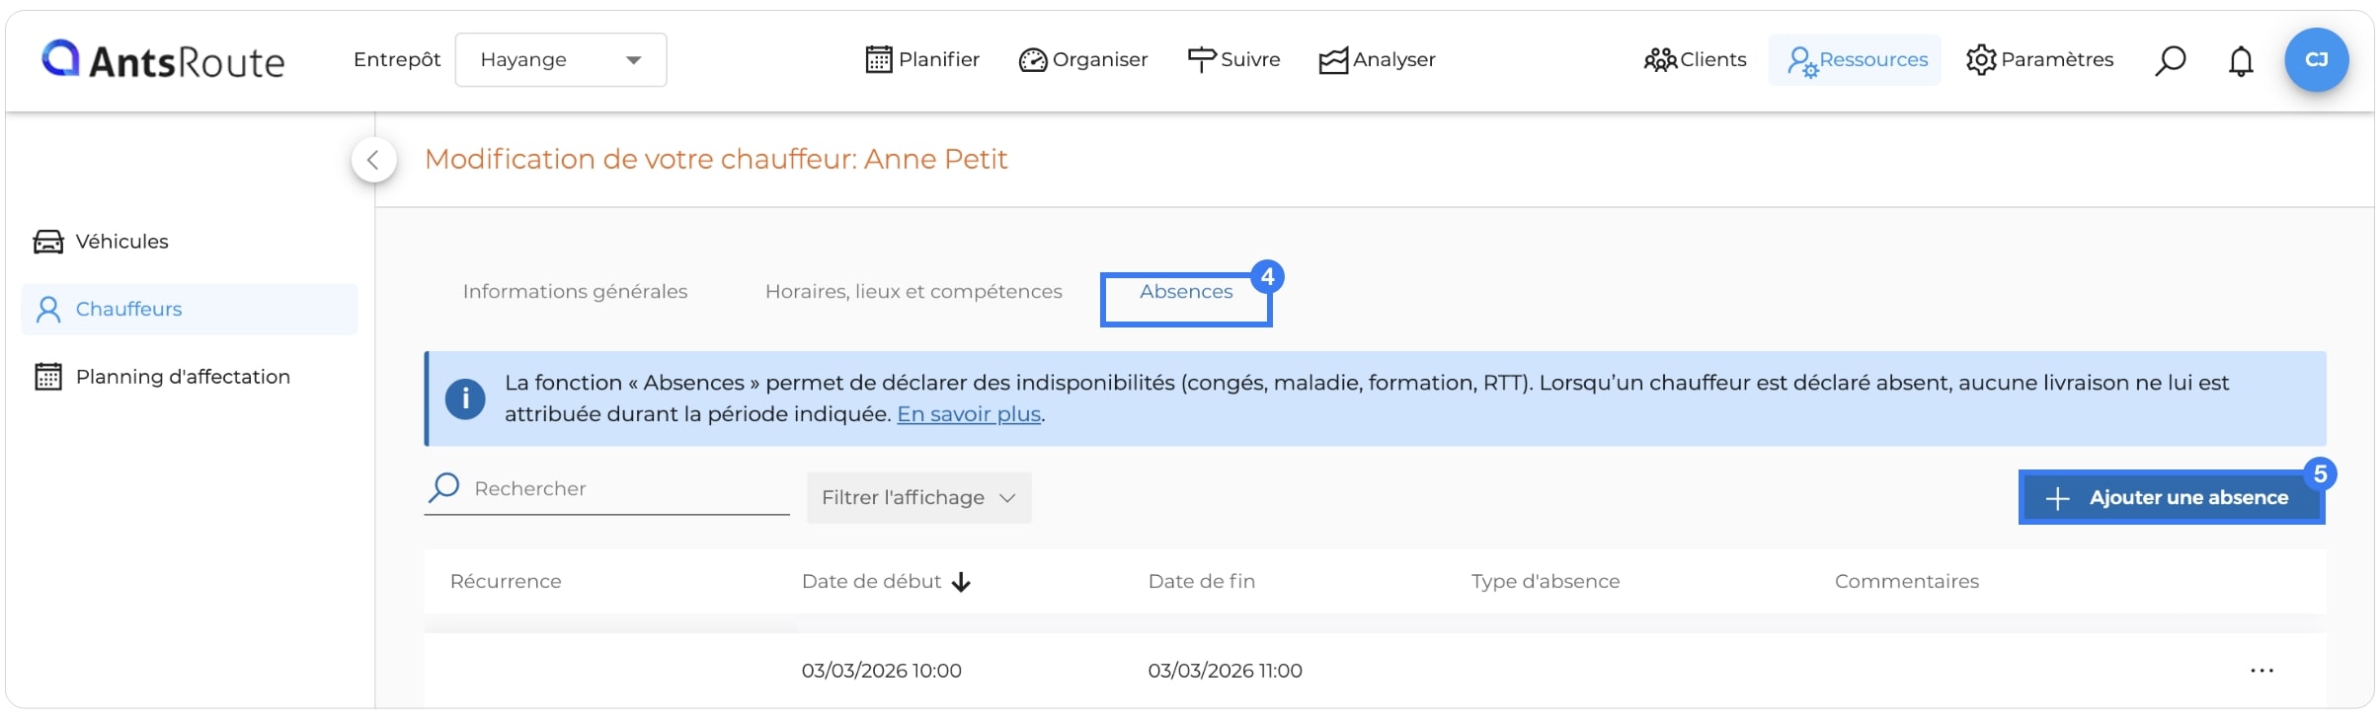Click the Ressources person-gear icon
The height and width of the screenshot is (721, 2380).
pyautogui.click(x=1802, y=62)
